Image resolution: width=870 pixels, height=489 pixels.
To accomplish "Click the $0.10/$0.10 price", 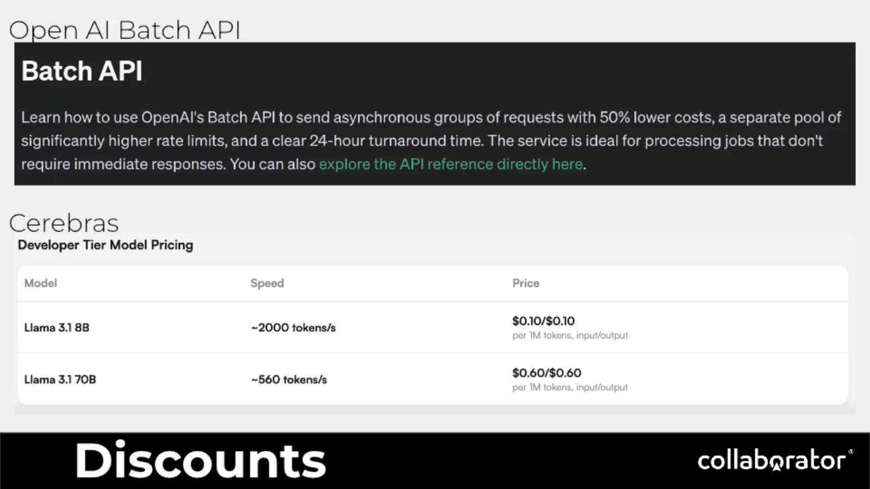I will (543, 321).
